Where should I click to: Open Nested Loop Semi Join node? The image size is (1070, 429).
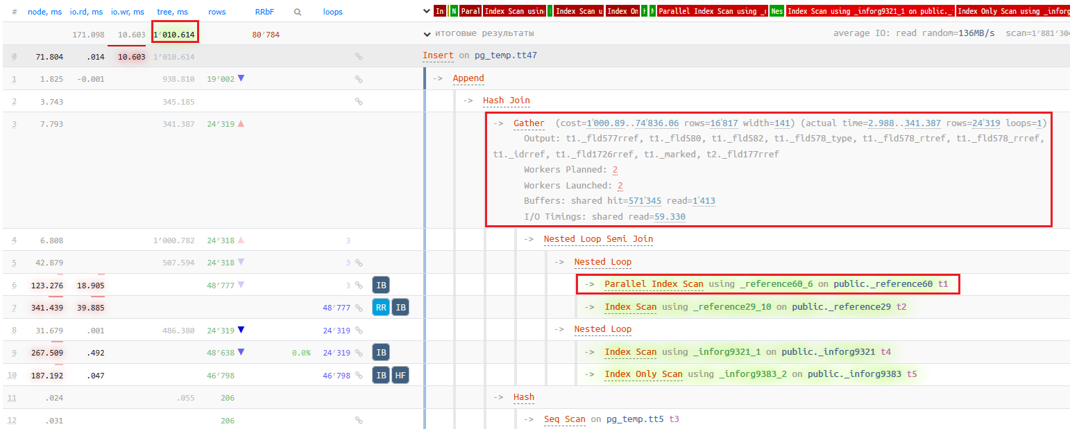(x=598, y=239)
